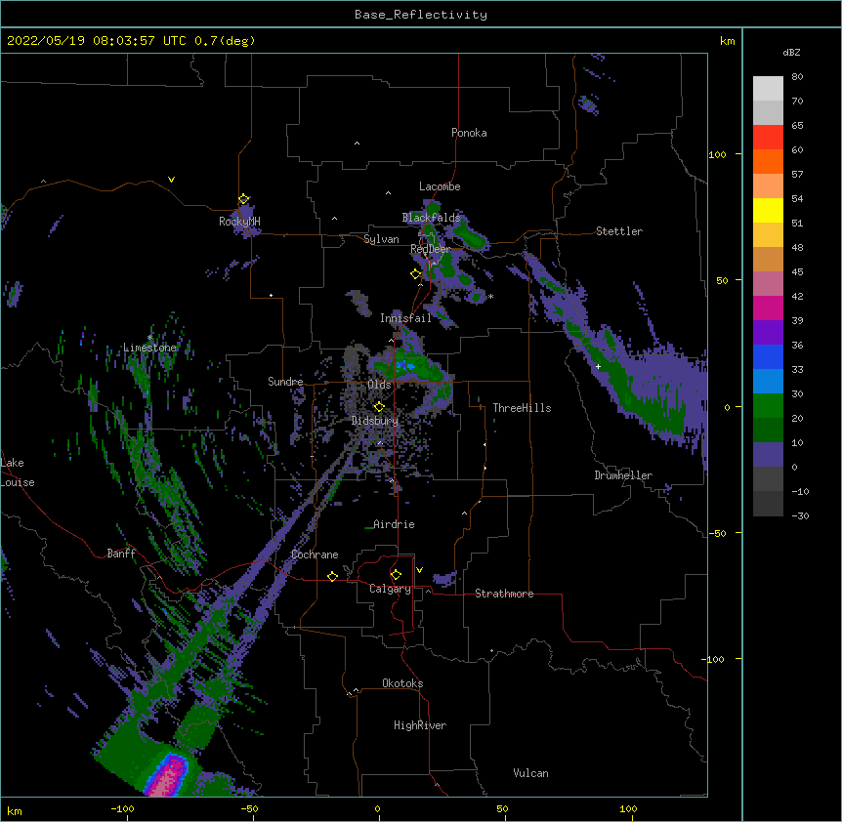Click the km unit label at bottom left
The width and height of the screenshot is (842, 822).
[x=15, y=811]
